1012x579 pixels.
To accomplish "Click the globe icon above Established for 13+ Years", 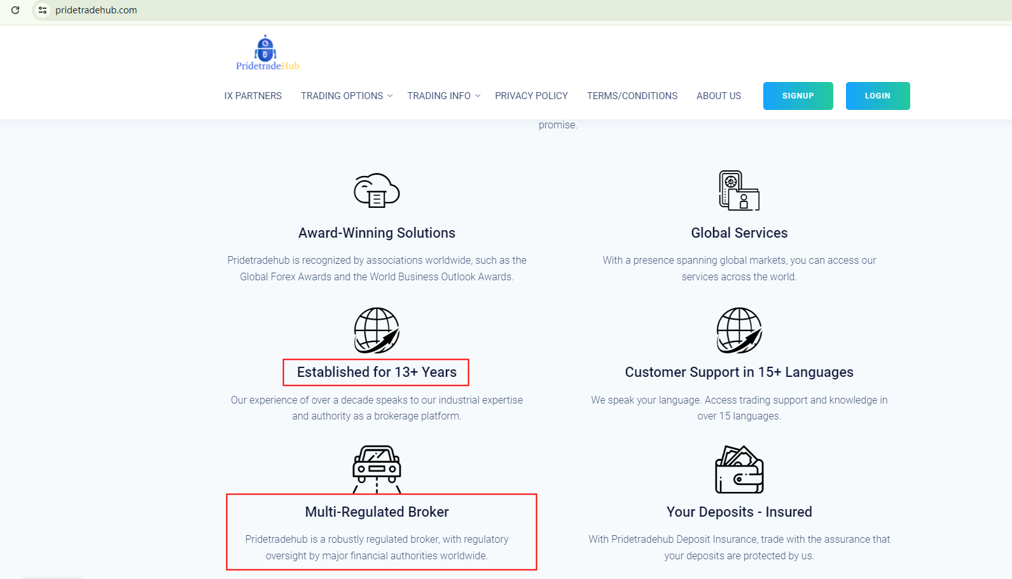I will [x=377, y=330].
